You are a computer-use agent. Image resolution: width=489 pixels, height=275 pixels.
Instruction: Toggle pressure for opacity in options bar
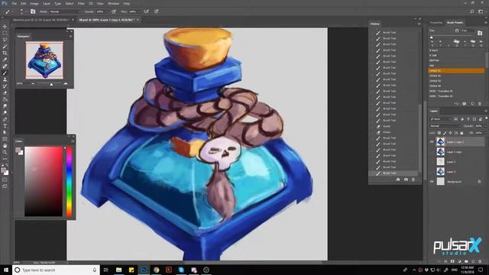pos(114,11)
